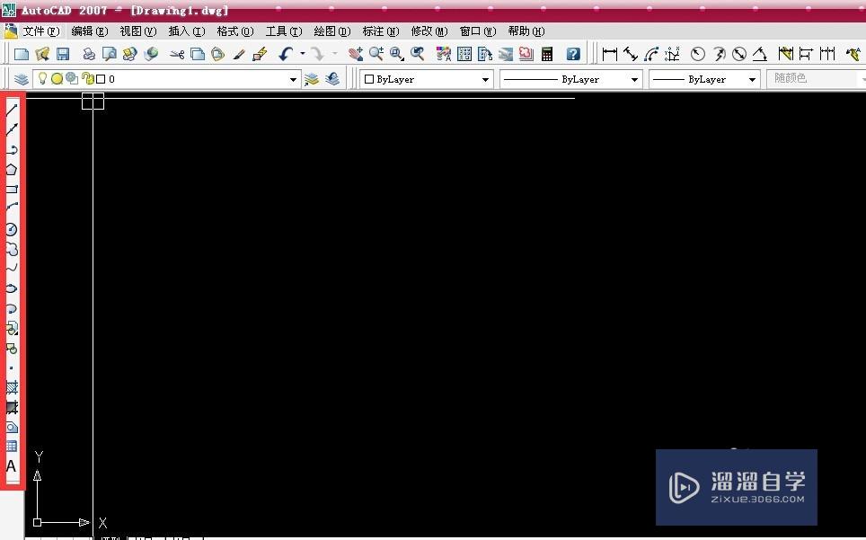The image size is (866, 540).
Task: Create a Linear Dimension
Action: pos(609,54)
